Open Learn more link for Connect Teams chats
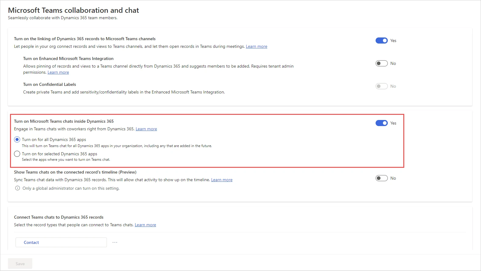 click(x=145, y=225)
